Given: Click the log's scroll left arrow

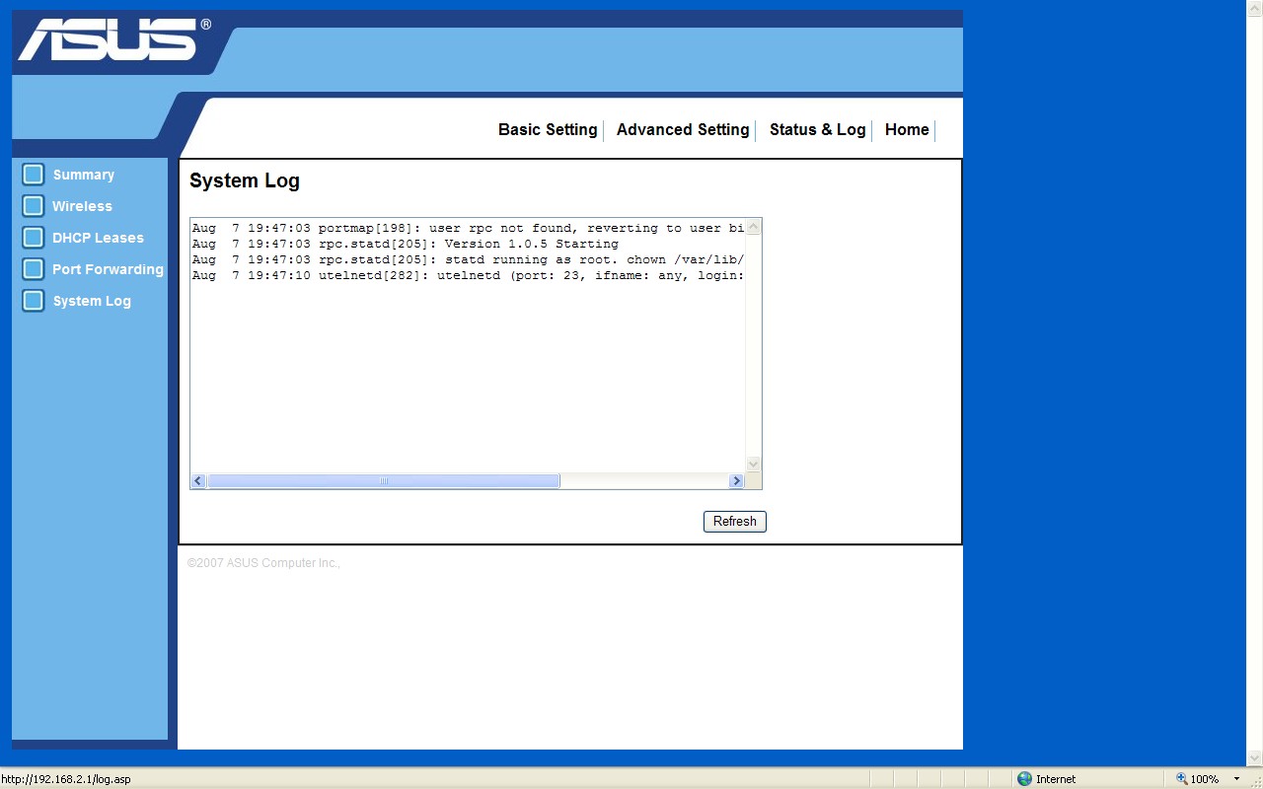Looking at the screenshot, I should [x=198, y=481].
